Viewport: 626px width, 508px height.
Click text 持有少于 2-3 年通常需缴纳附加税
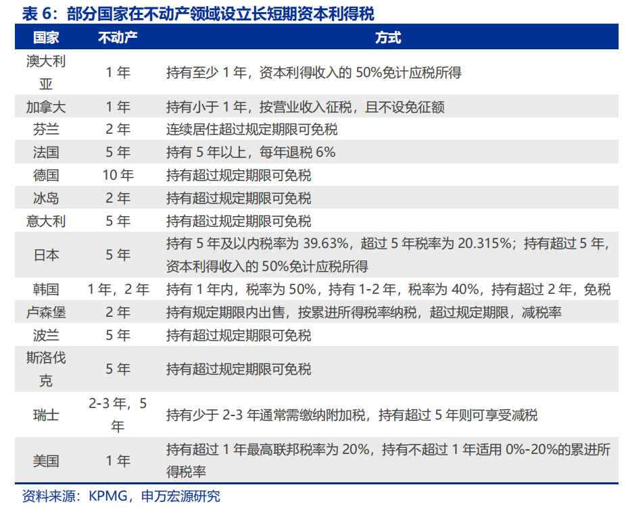point(266,415)
